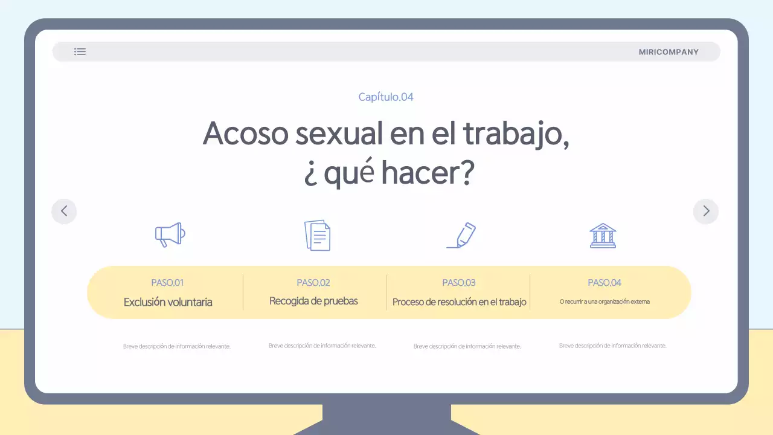Select Recogida de pruebas text
773x435 pixels.
tap(313, 301)
